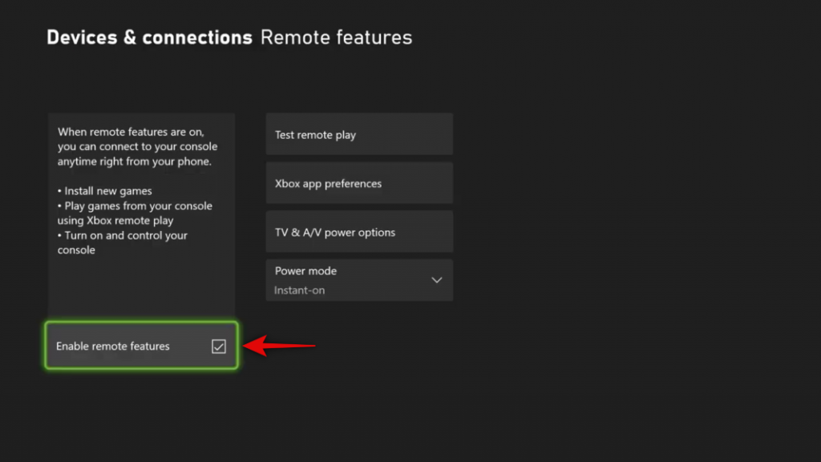Click the TV & A/V power options tile

(358, 232)
